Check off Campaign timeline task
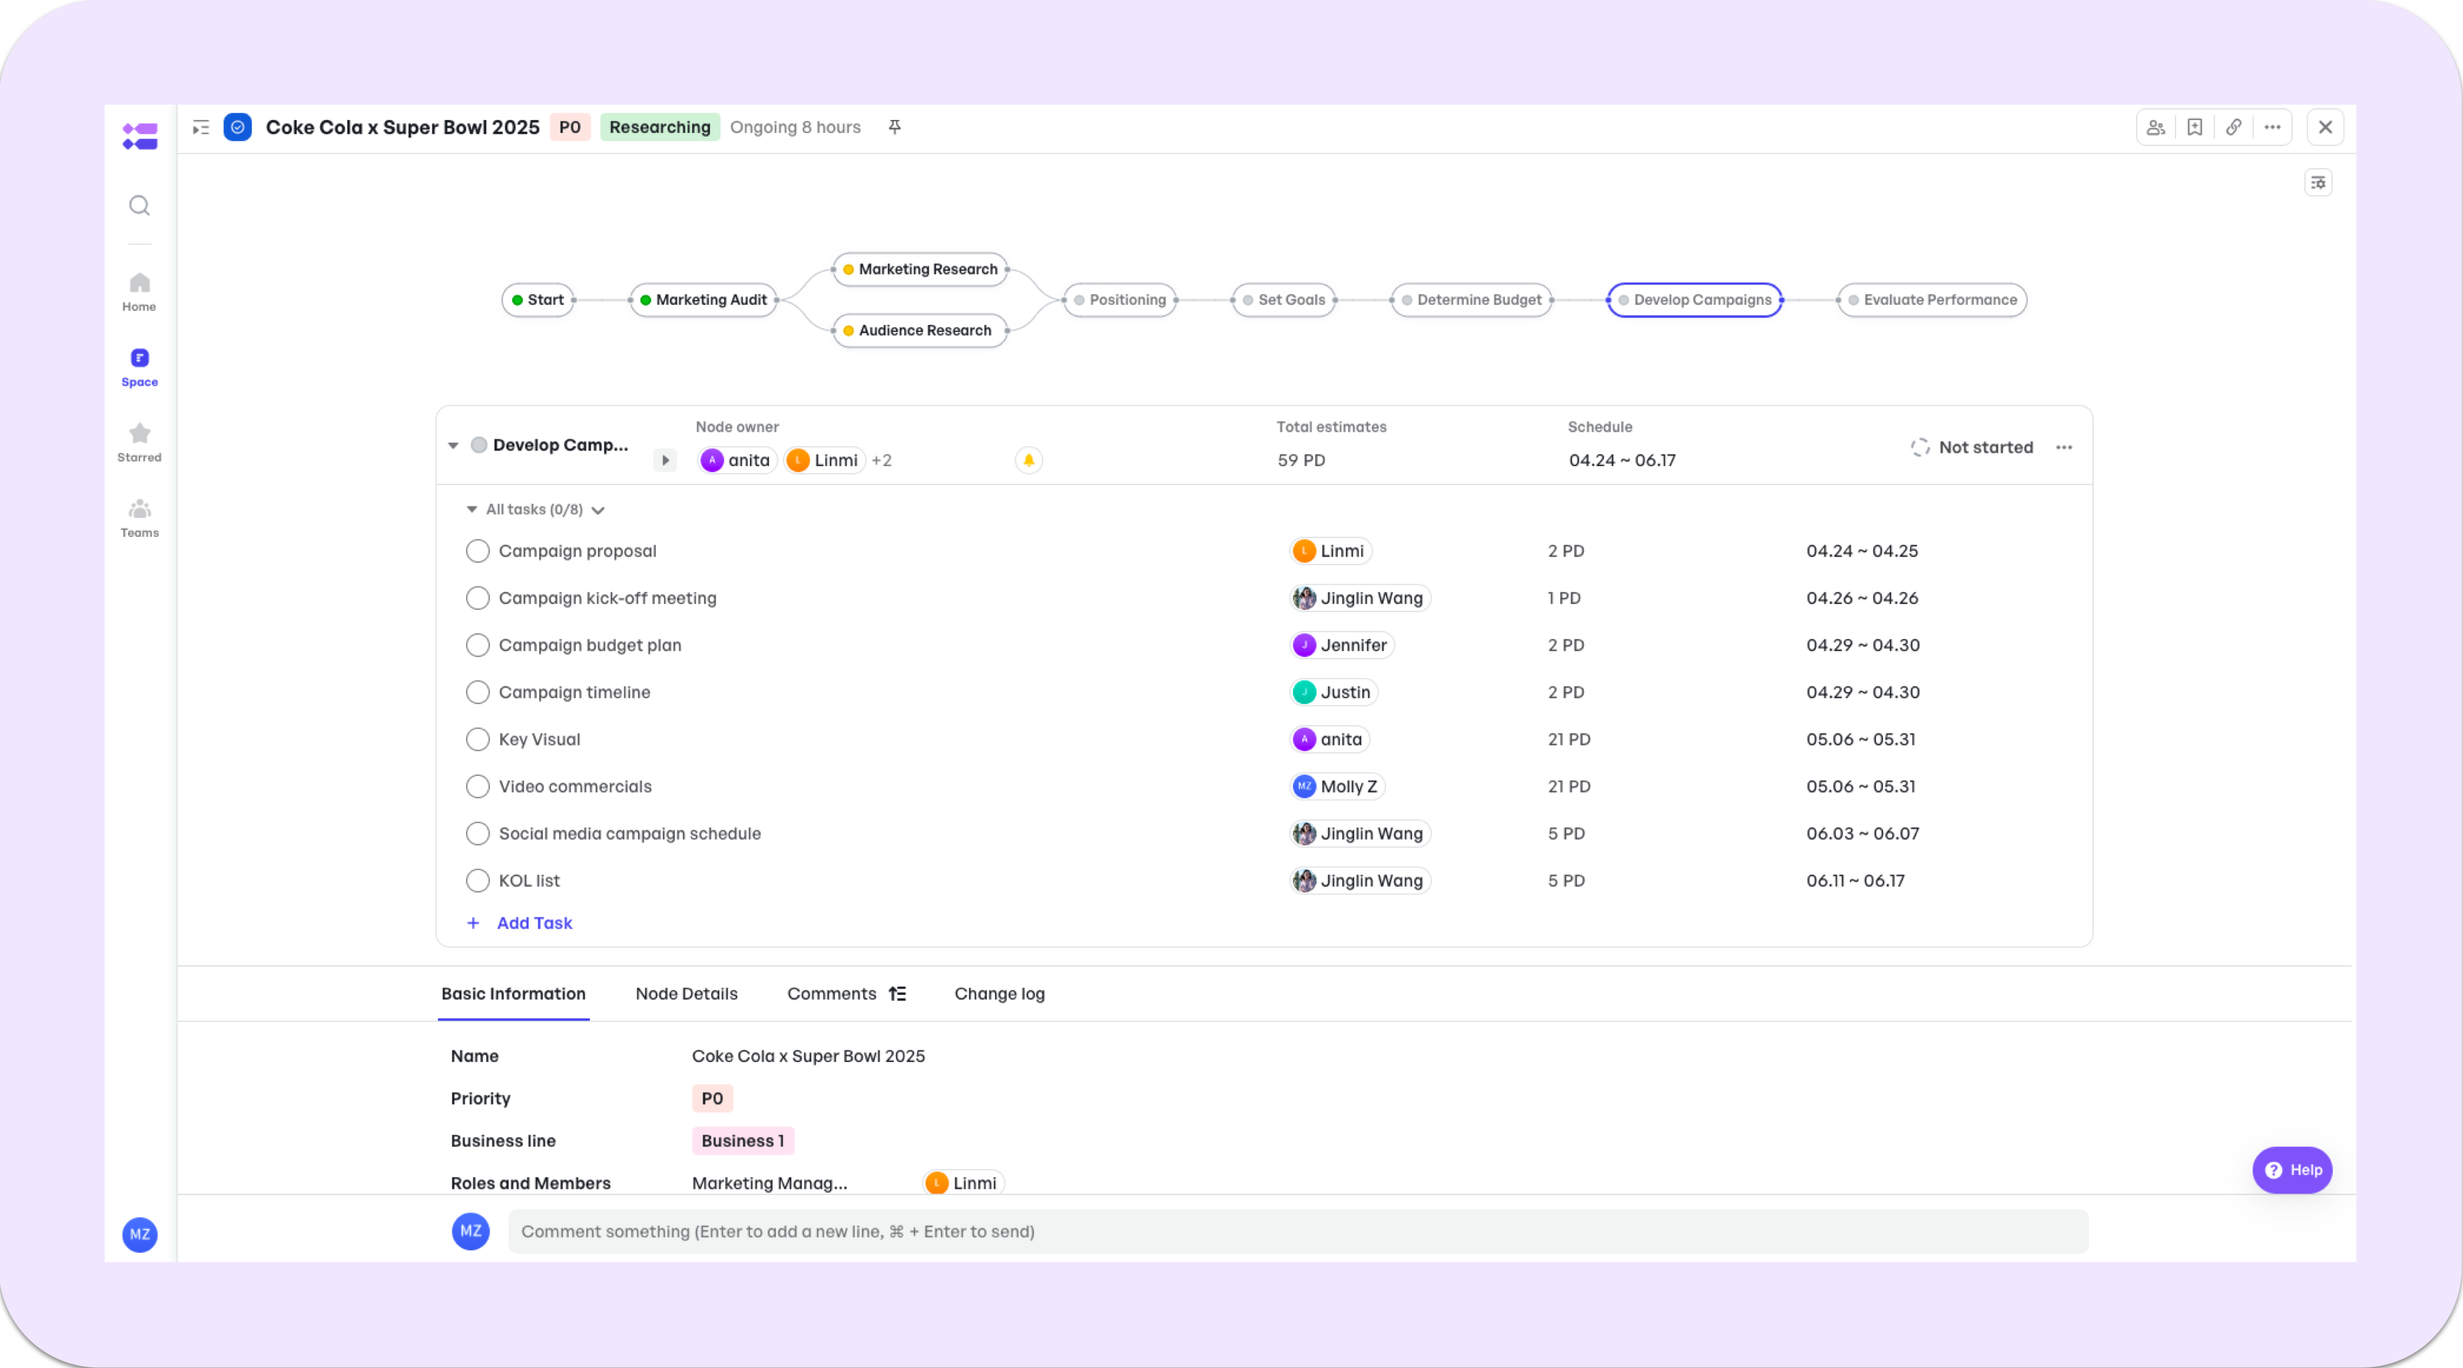2463x1368 pixels. 477,692
